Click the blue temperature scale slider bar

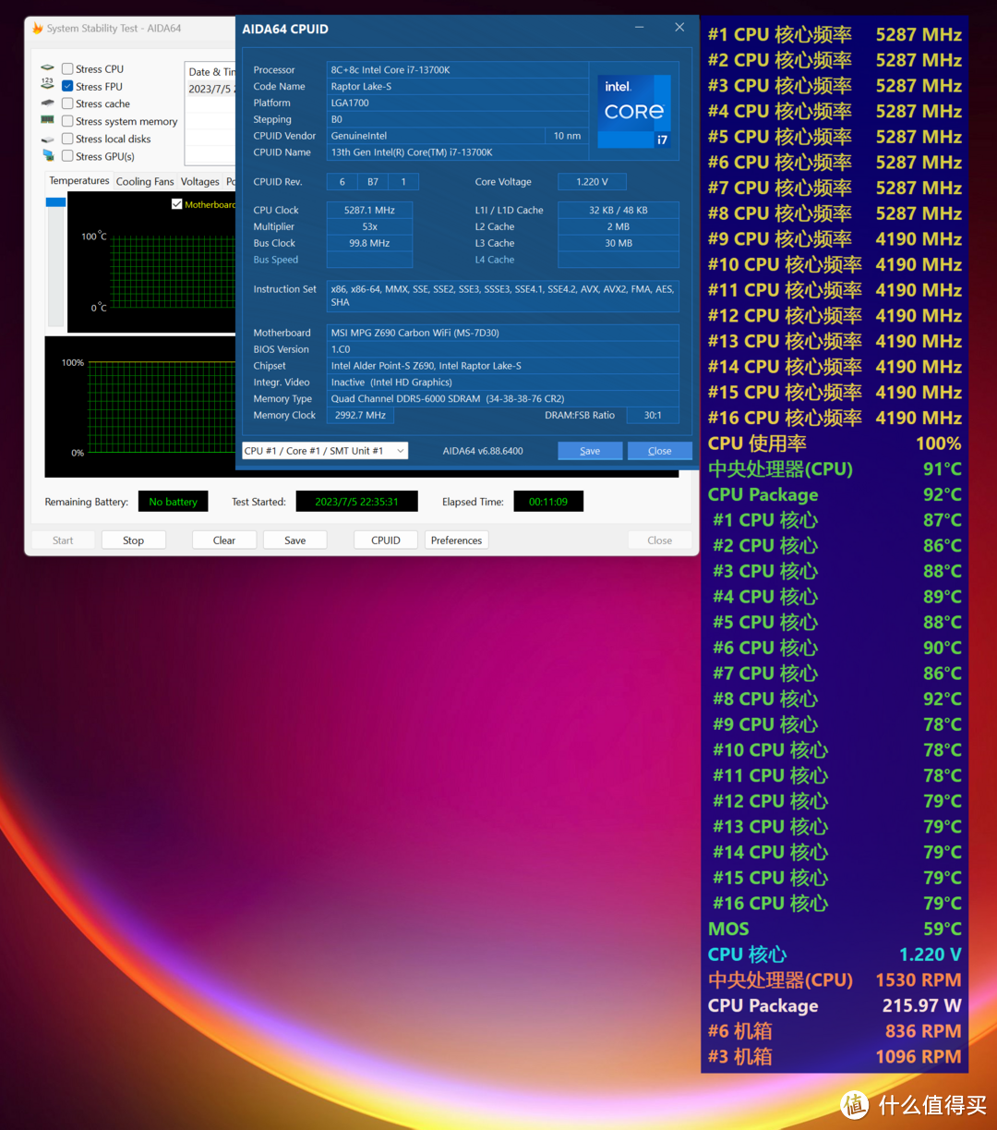[x=55, y=202]
